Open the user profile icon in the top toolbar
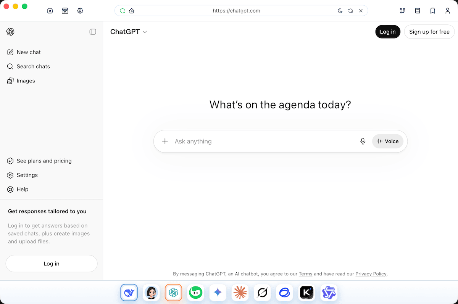 tap(448, 11)
